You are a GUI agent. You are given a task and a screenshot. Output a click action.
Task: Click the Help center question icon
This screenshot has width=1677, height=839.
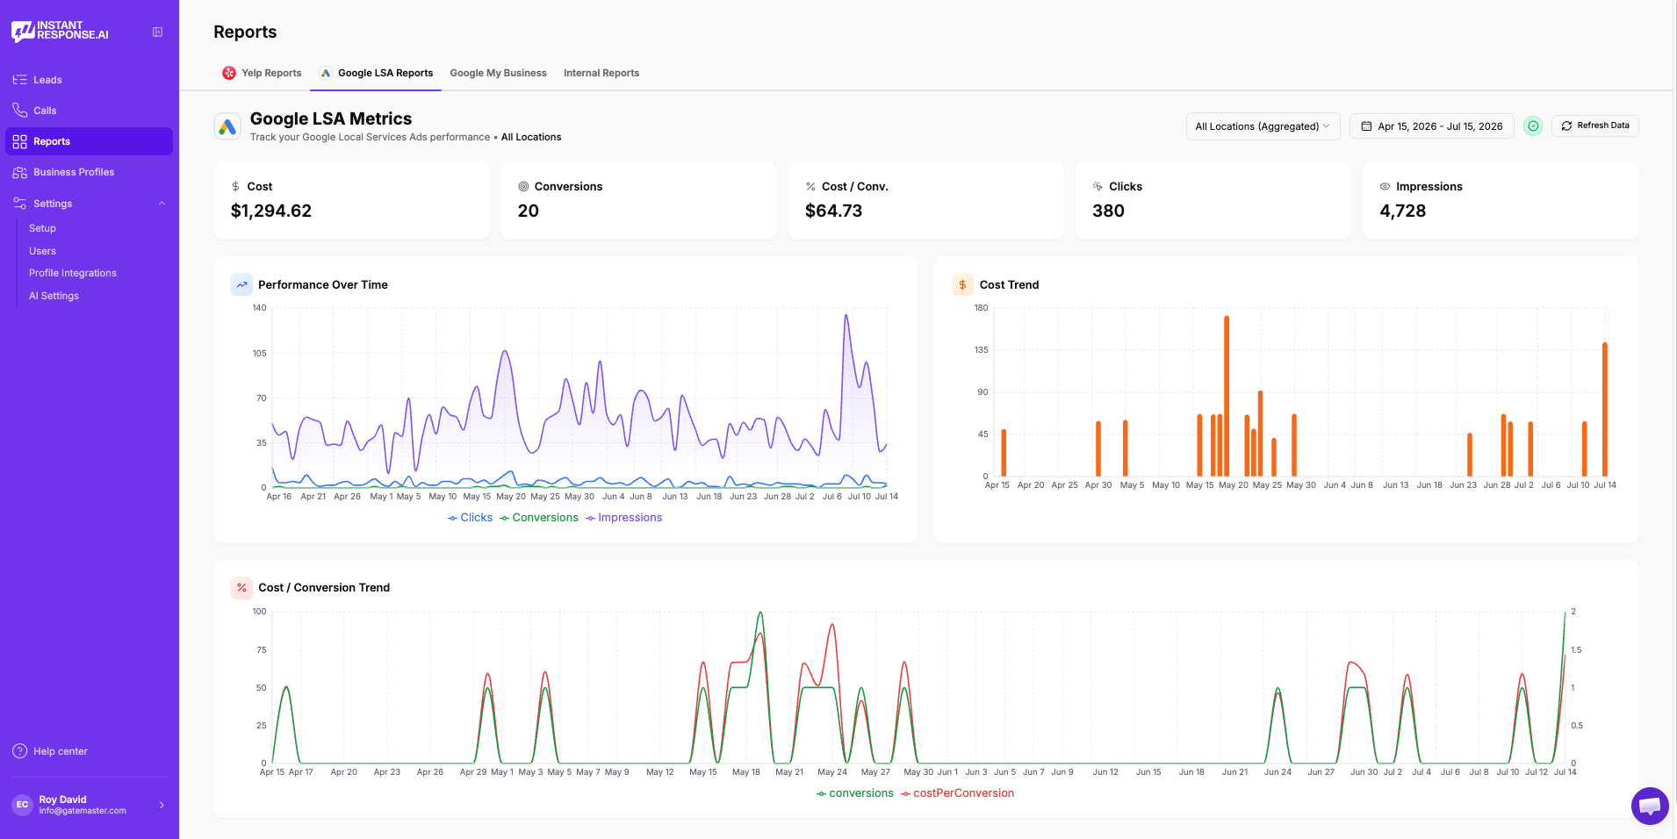pos(19,751)
